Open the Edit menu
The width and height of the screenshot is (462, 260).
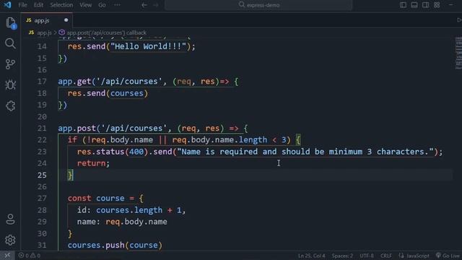(38, 5)
